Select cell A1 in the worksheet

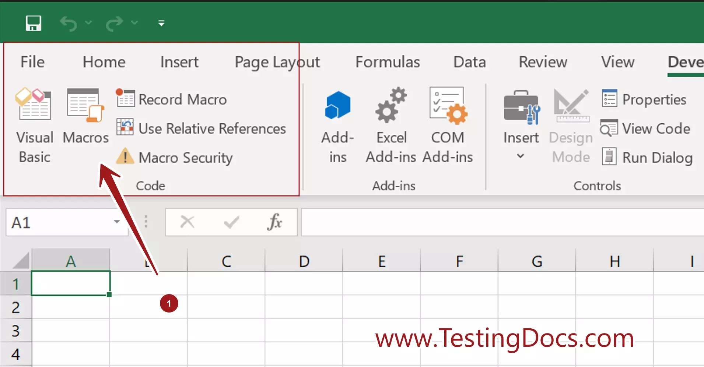click(x=71, y=283)
